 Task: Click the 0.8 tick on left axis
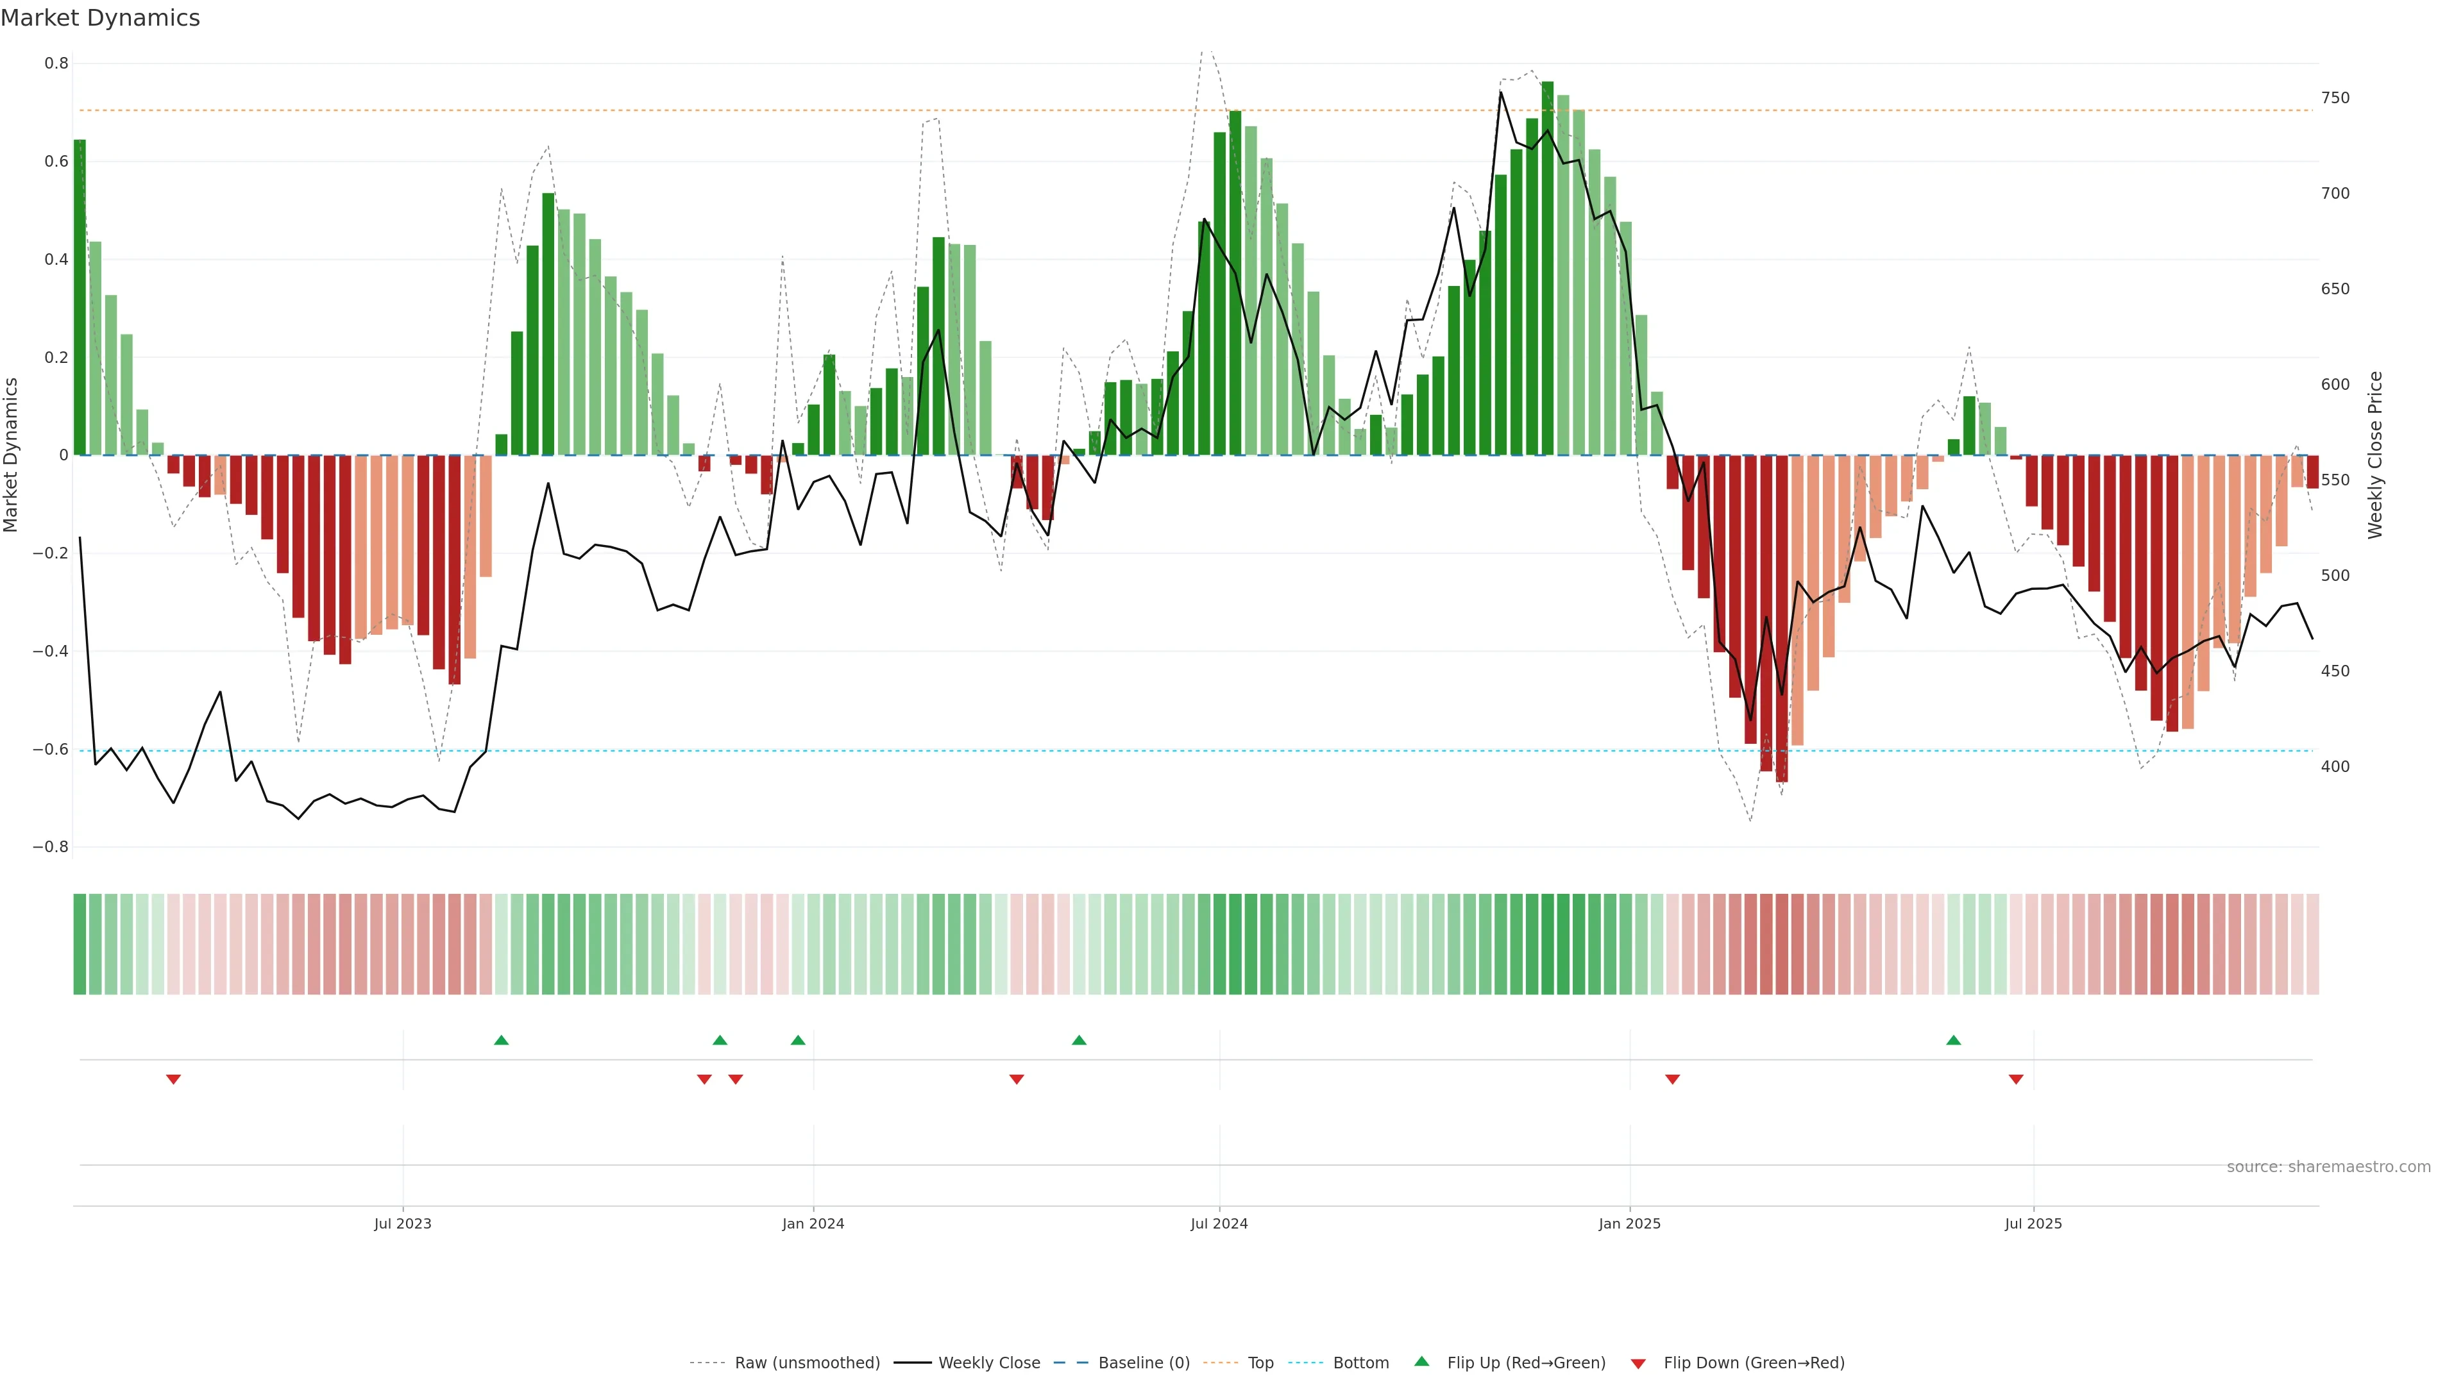[x=56, y=63]
